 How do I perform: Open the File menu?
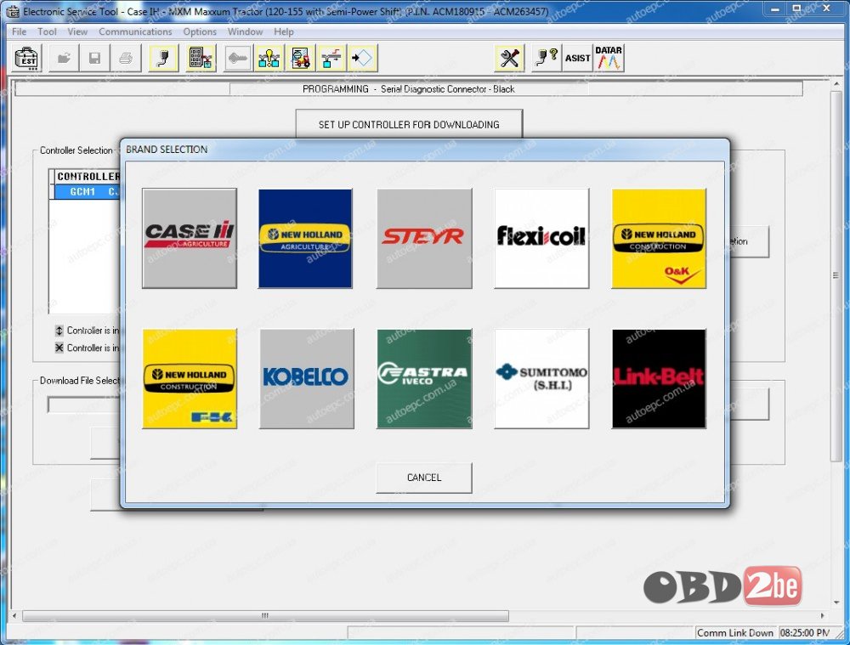pos(19,31)
